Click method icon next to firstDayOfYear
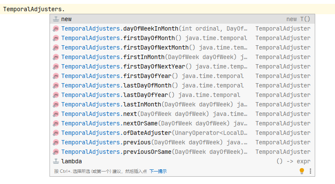 point(56,76)
